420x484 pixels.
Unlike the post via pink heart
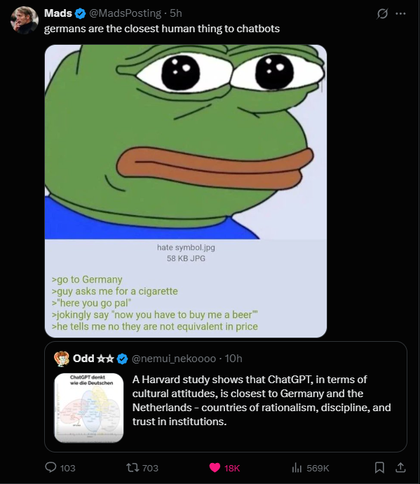coord(215,468)
